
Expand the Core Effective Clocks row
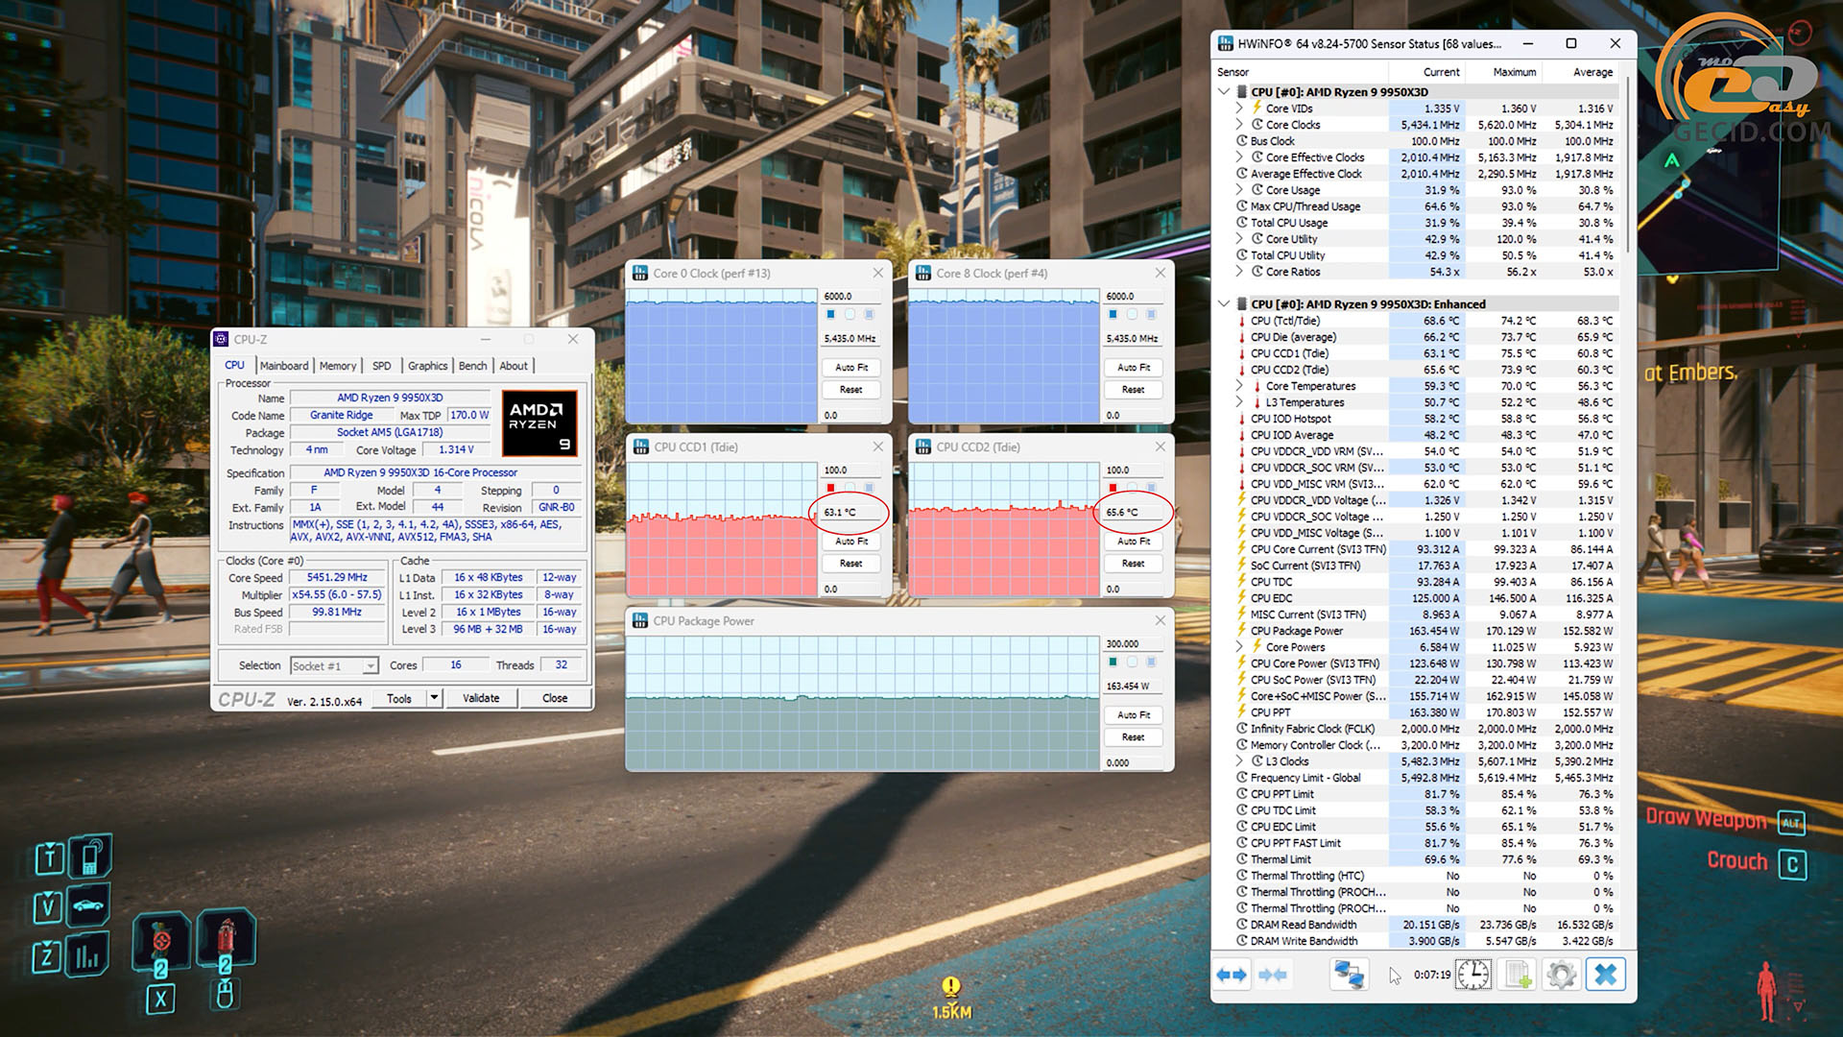pyautogui.click(x=1239, y=157)
